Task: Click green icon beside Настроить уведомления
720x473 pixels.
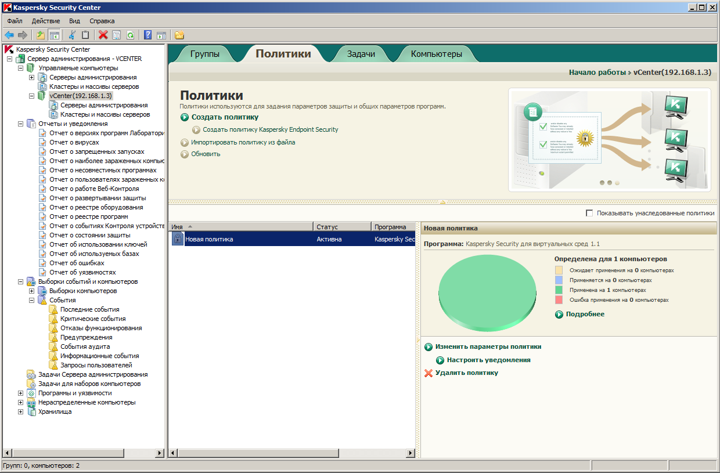Action: pyautogui.click(x=440, y=360)
